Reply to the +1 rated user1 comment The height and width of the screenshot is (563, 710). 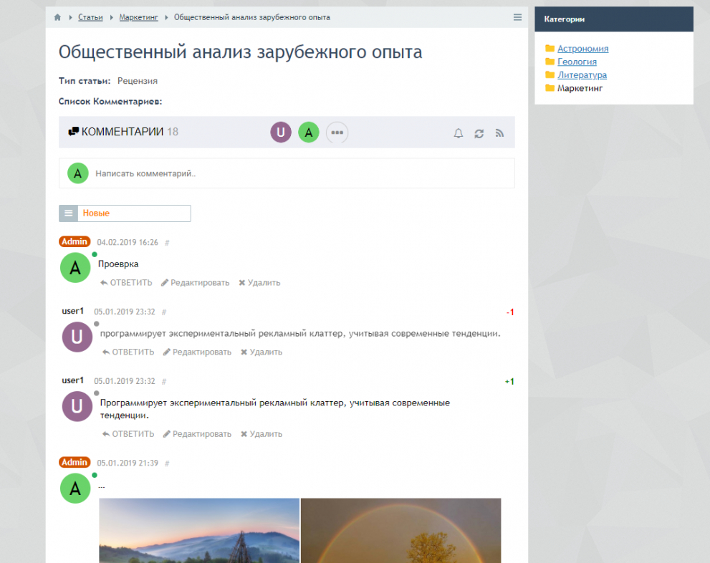[x=128, y=434]
